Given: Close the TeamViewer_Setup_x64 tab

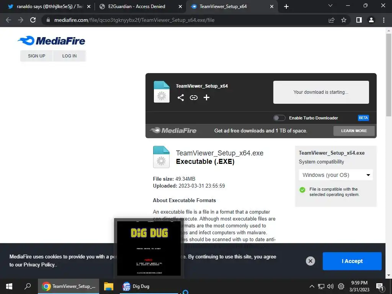Looking at the screenshot, I should tap(272, 7).
